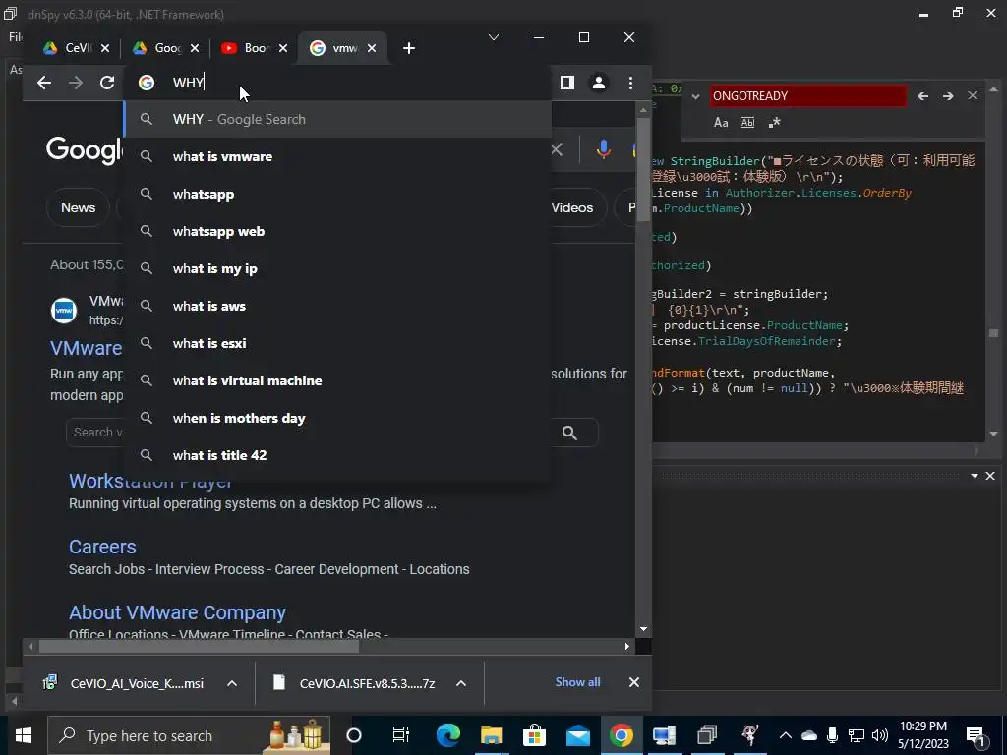This screenshot has height=755, width=1007.
Task: Toggle Match Case (Aa) in dnSpy search
Action: 721,122
